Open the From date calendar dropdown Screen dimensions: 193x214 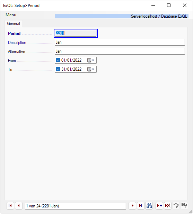pos(91,60)
